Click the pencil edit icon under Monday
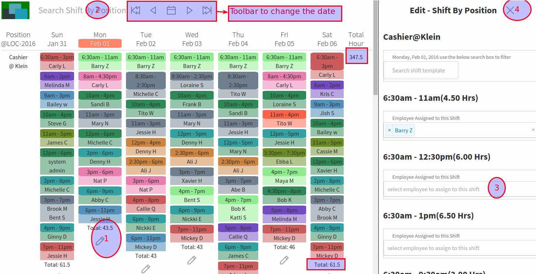The width and height of the screenshot is (536, 274). pyautogui.click(x=100, y=241)
